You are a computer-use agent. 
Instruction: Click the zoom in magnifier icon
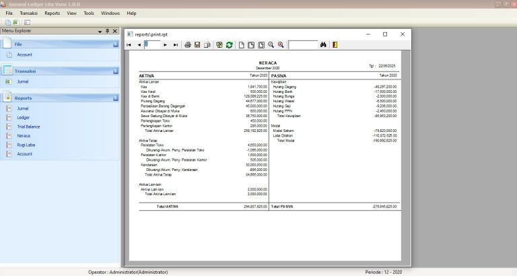pyautogui.click(x=281, y=45)
